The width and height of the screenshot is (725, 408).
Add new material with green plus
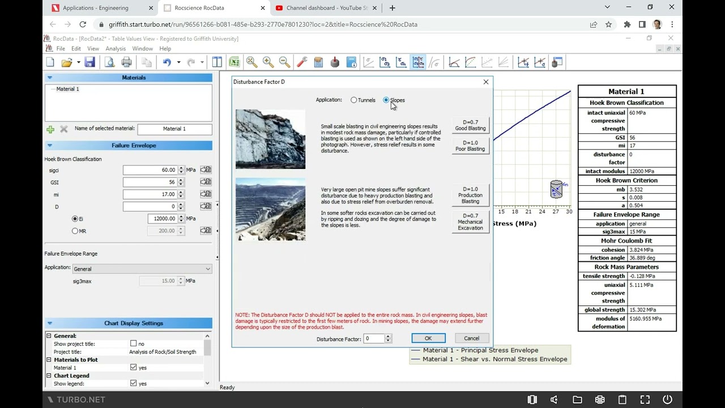coord(50,129)
